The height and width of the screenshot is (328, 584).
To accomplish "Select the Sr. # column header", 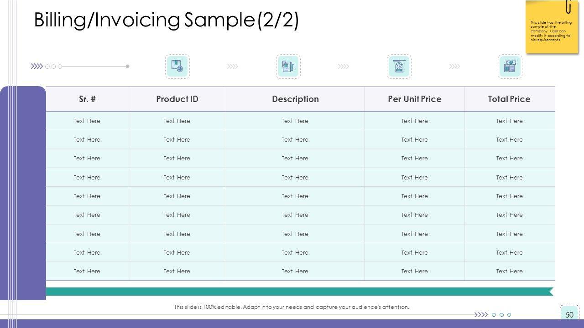I will [x=87, y=99].
